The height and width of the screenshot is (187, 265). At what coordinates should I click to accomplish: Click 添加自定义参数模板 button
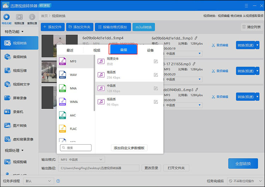(x=129, y=148)
